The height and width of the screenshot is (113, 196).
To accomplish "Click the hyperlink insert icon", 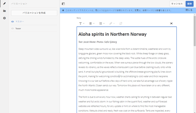I will click(111, 23).
